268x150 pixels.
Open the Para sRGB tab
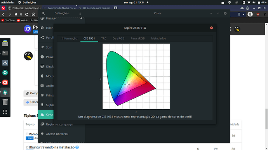point(137,38)
